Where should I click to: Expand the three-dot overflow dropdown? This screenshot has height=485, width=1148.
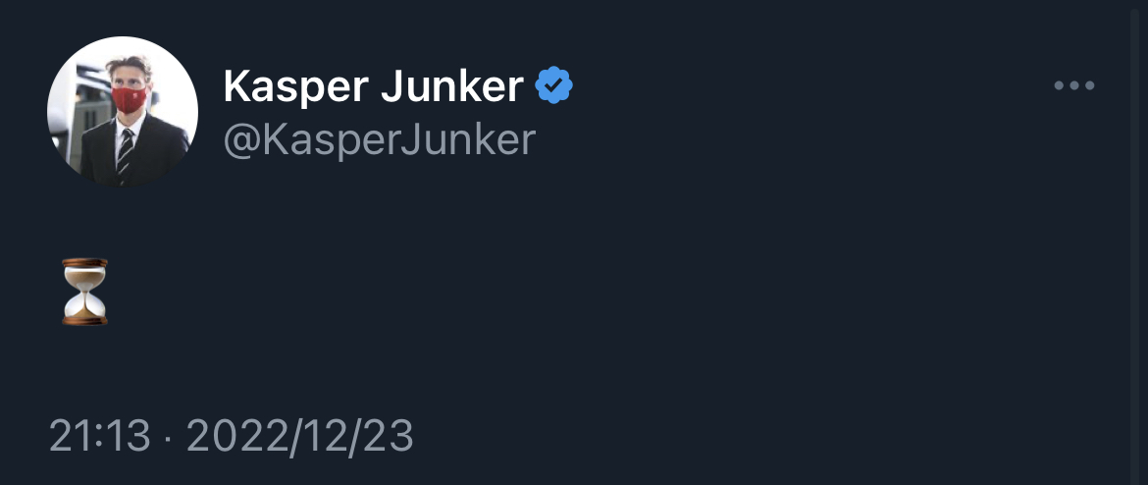(1073, 86)
